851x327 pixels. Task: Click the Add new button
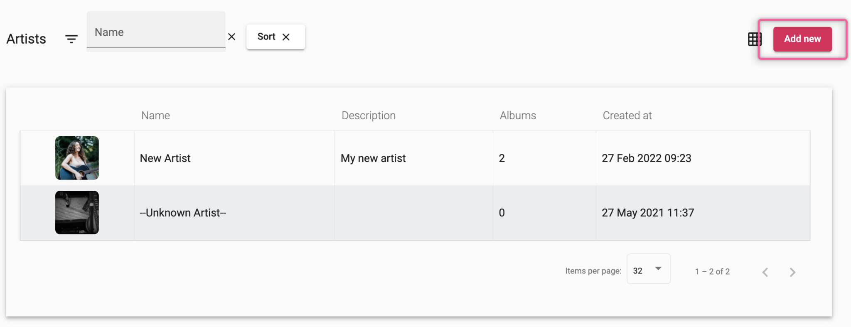tap(802, 39)
